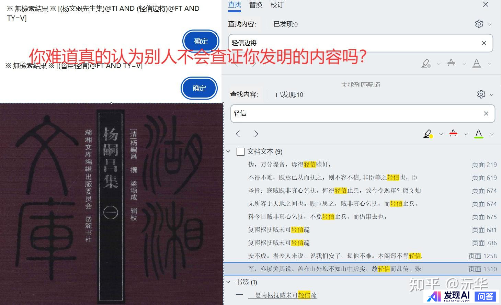
Task: Open highlighter color dropdown arrow
Action: coord(441,134)
